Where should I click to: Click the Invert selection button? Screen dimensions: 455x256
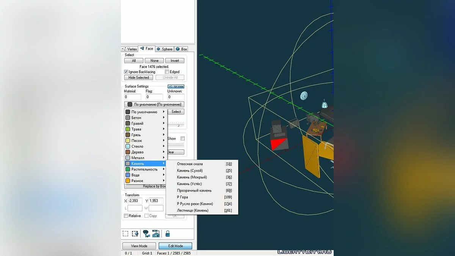(175, 61)
